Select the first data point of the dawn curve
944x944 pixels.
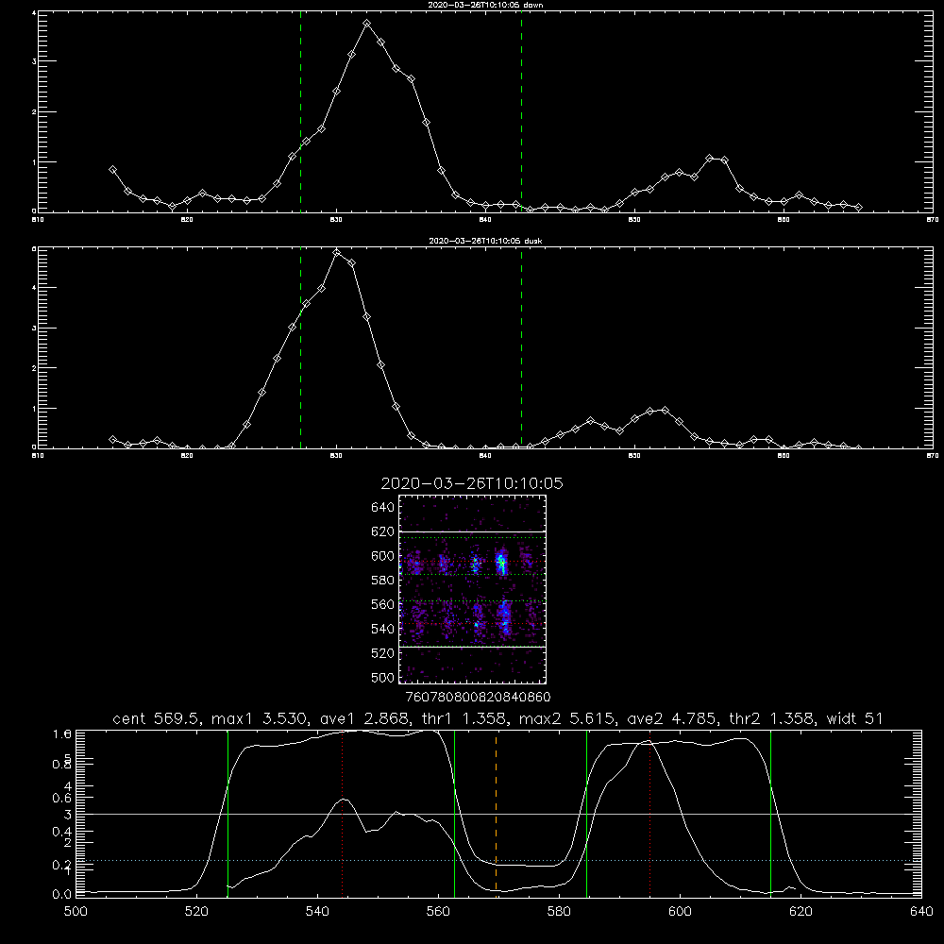[112, 170]
